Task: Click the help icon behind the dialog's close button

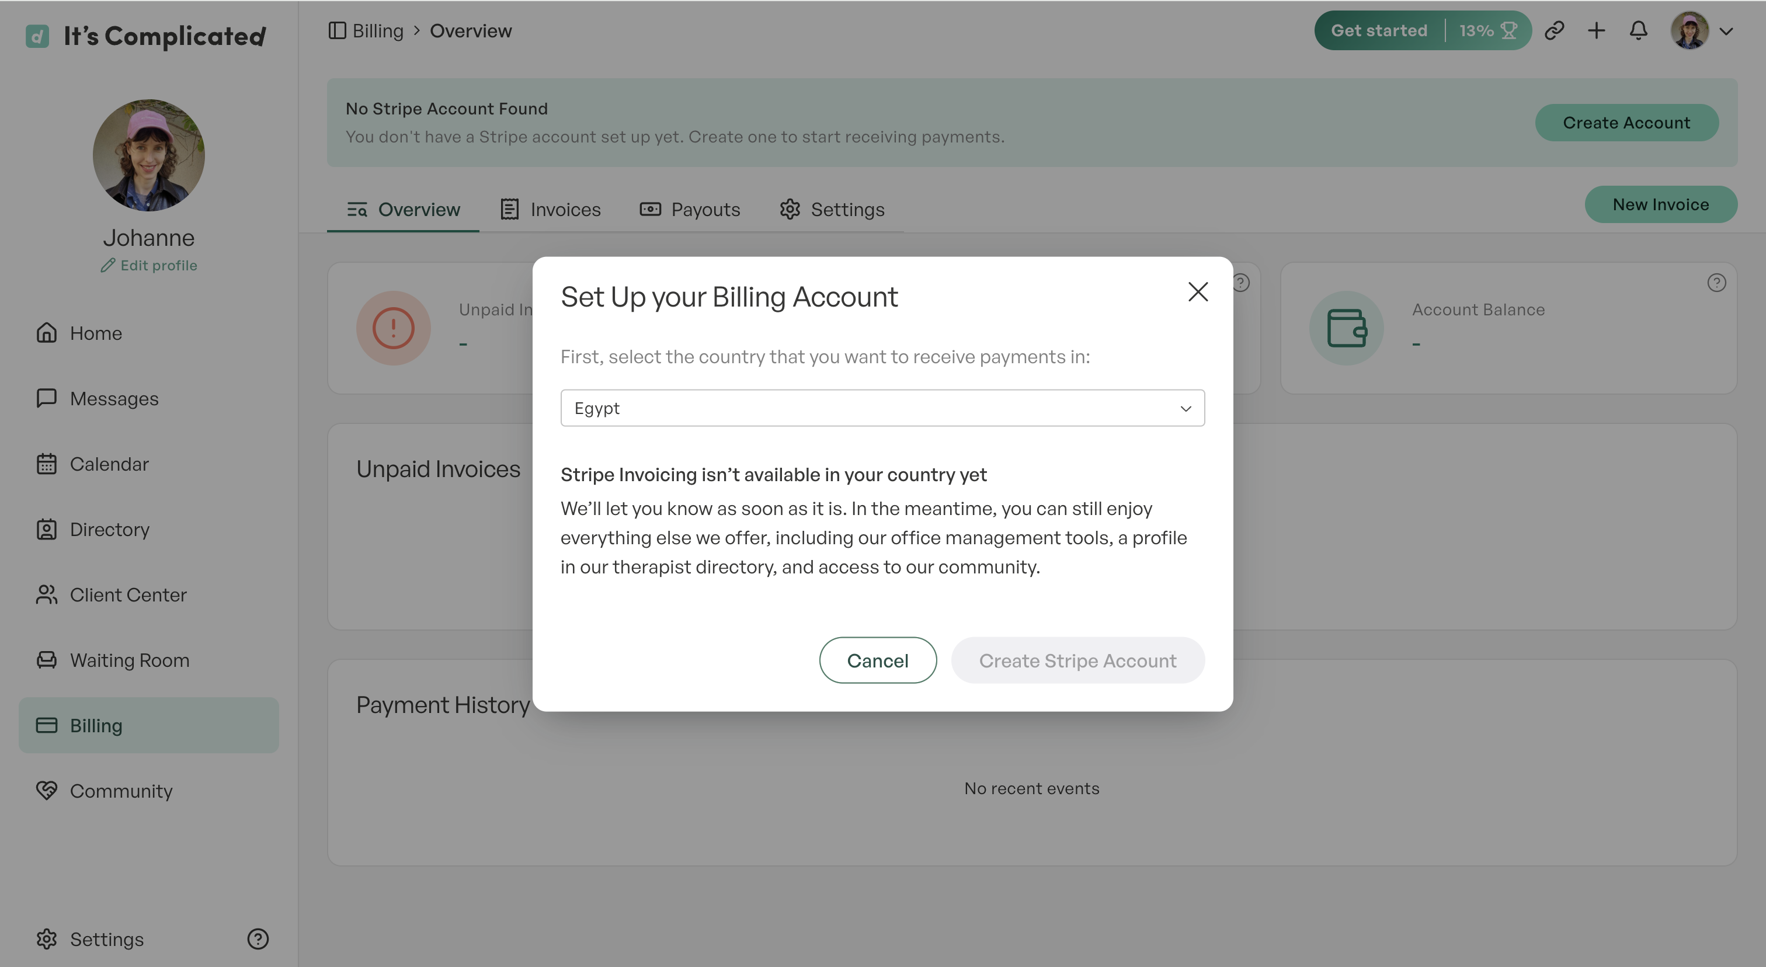Action: (1242, 283)
